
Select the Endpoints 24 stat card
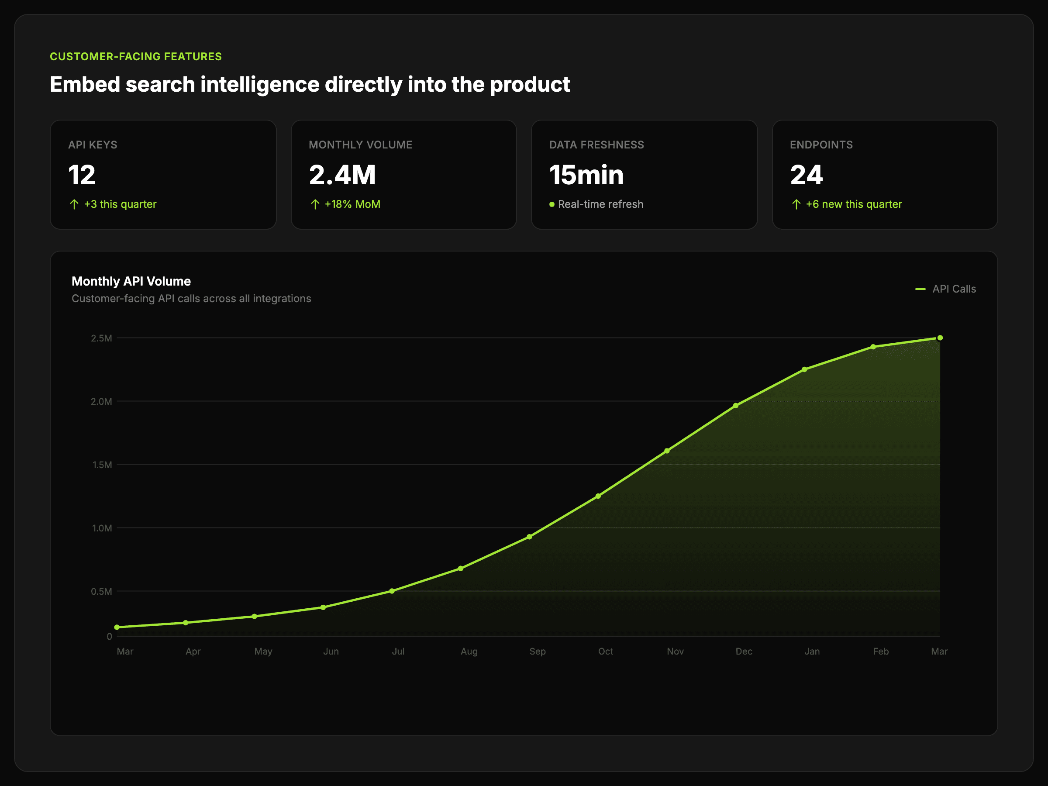(x=885, y=174)
